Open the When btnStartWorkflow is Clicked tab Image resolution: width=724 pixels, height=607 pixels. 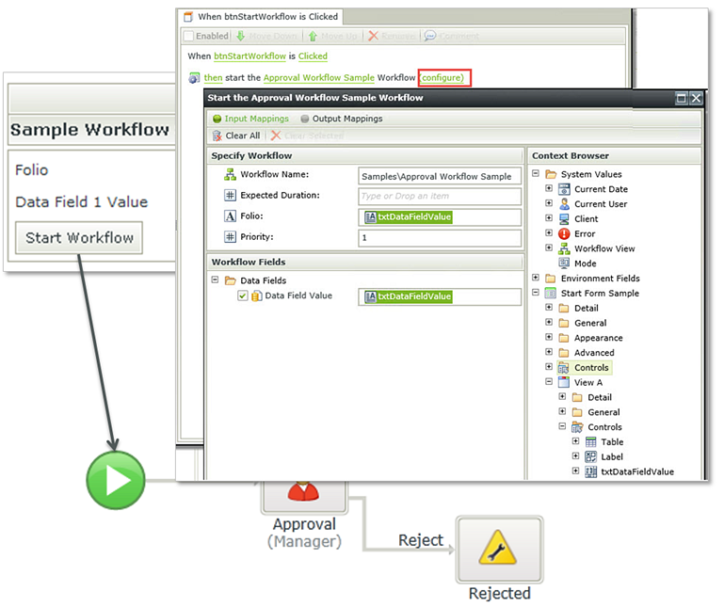tap(261, 17)
